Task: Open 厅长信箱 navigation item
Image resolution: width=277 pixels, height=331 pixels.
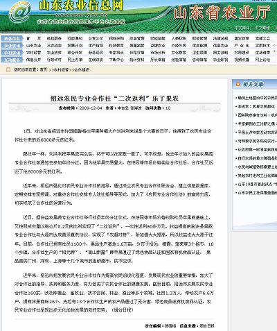Action: (x=158, y=60)
